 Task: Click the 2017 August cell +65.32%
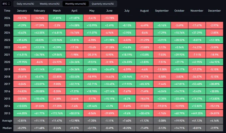tap(145, 84)
